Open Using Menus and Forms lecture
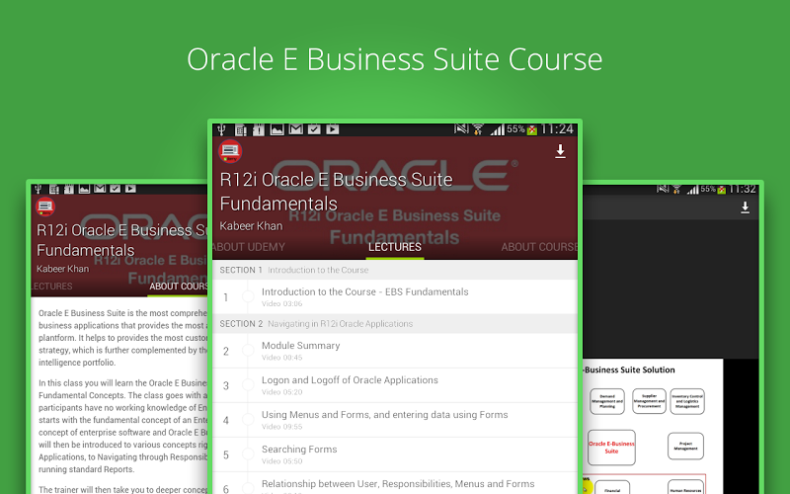This screenshot has height=494, width=790. pos(394,420)
